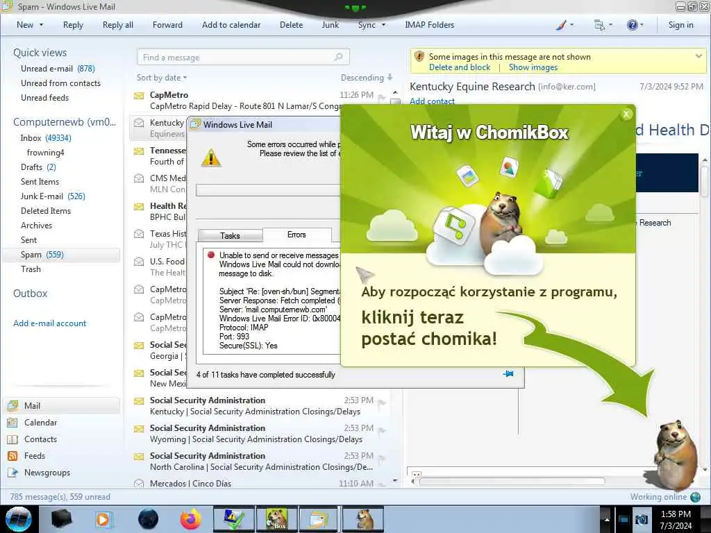Open the paintbrush icon dropdown arrow
This screenshot has height=533, width=711.
(x=571, y=25)
